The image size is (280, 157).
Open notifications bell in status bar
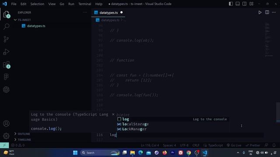pyautogui.click(x=274, y=145)
